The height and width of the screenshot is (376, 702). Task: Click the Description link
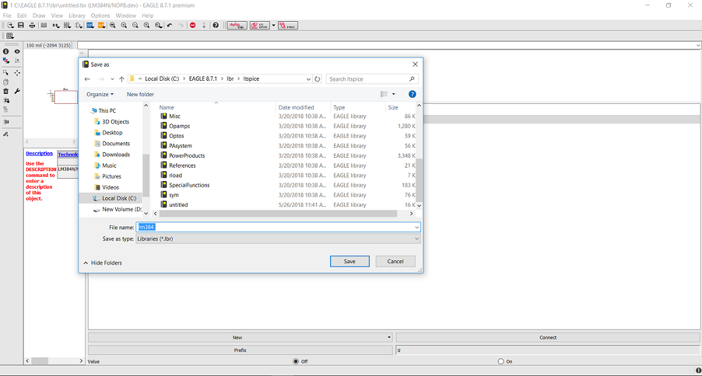tap(39, 154)
